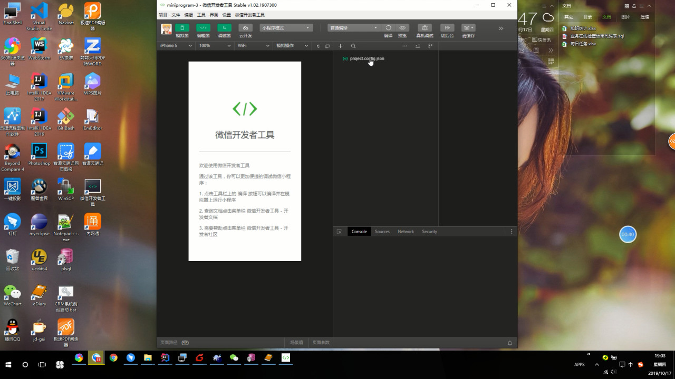Screen dimensions: 675x379
Task: Open the file tree more-options ellipsis
Action: tap(404, 46)
